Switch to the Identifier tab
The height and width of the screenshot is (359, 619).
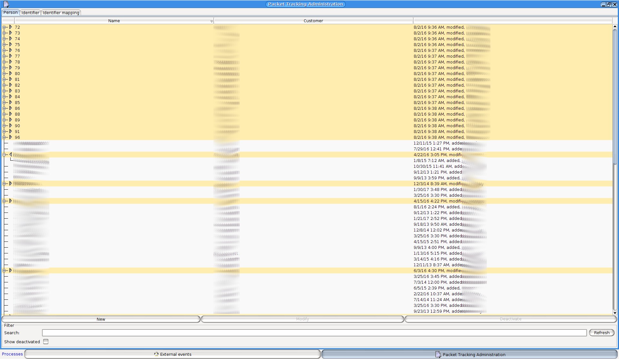point(30,13)
